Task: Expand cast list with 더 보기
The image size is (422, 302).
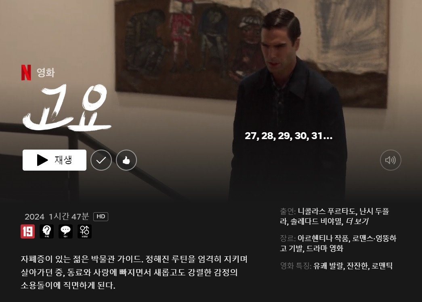Action: pos(357,222)
